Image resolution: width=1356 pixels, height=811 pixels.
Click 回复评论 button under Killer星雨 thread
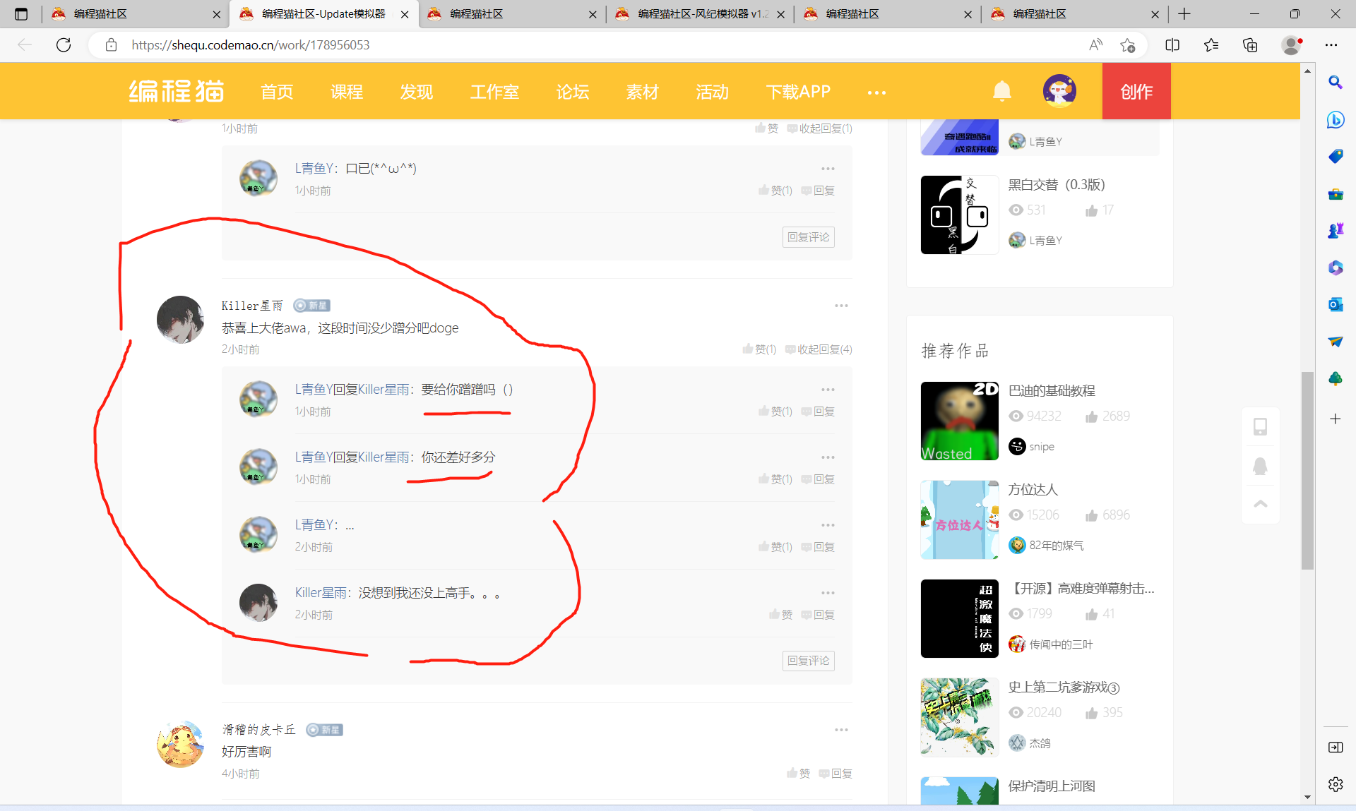809,661
